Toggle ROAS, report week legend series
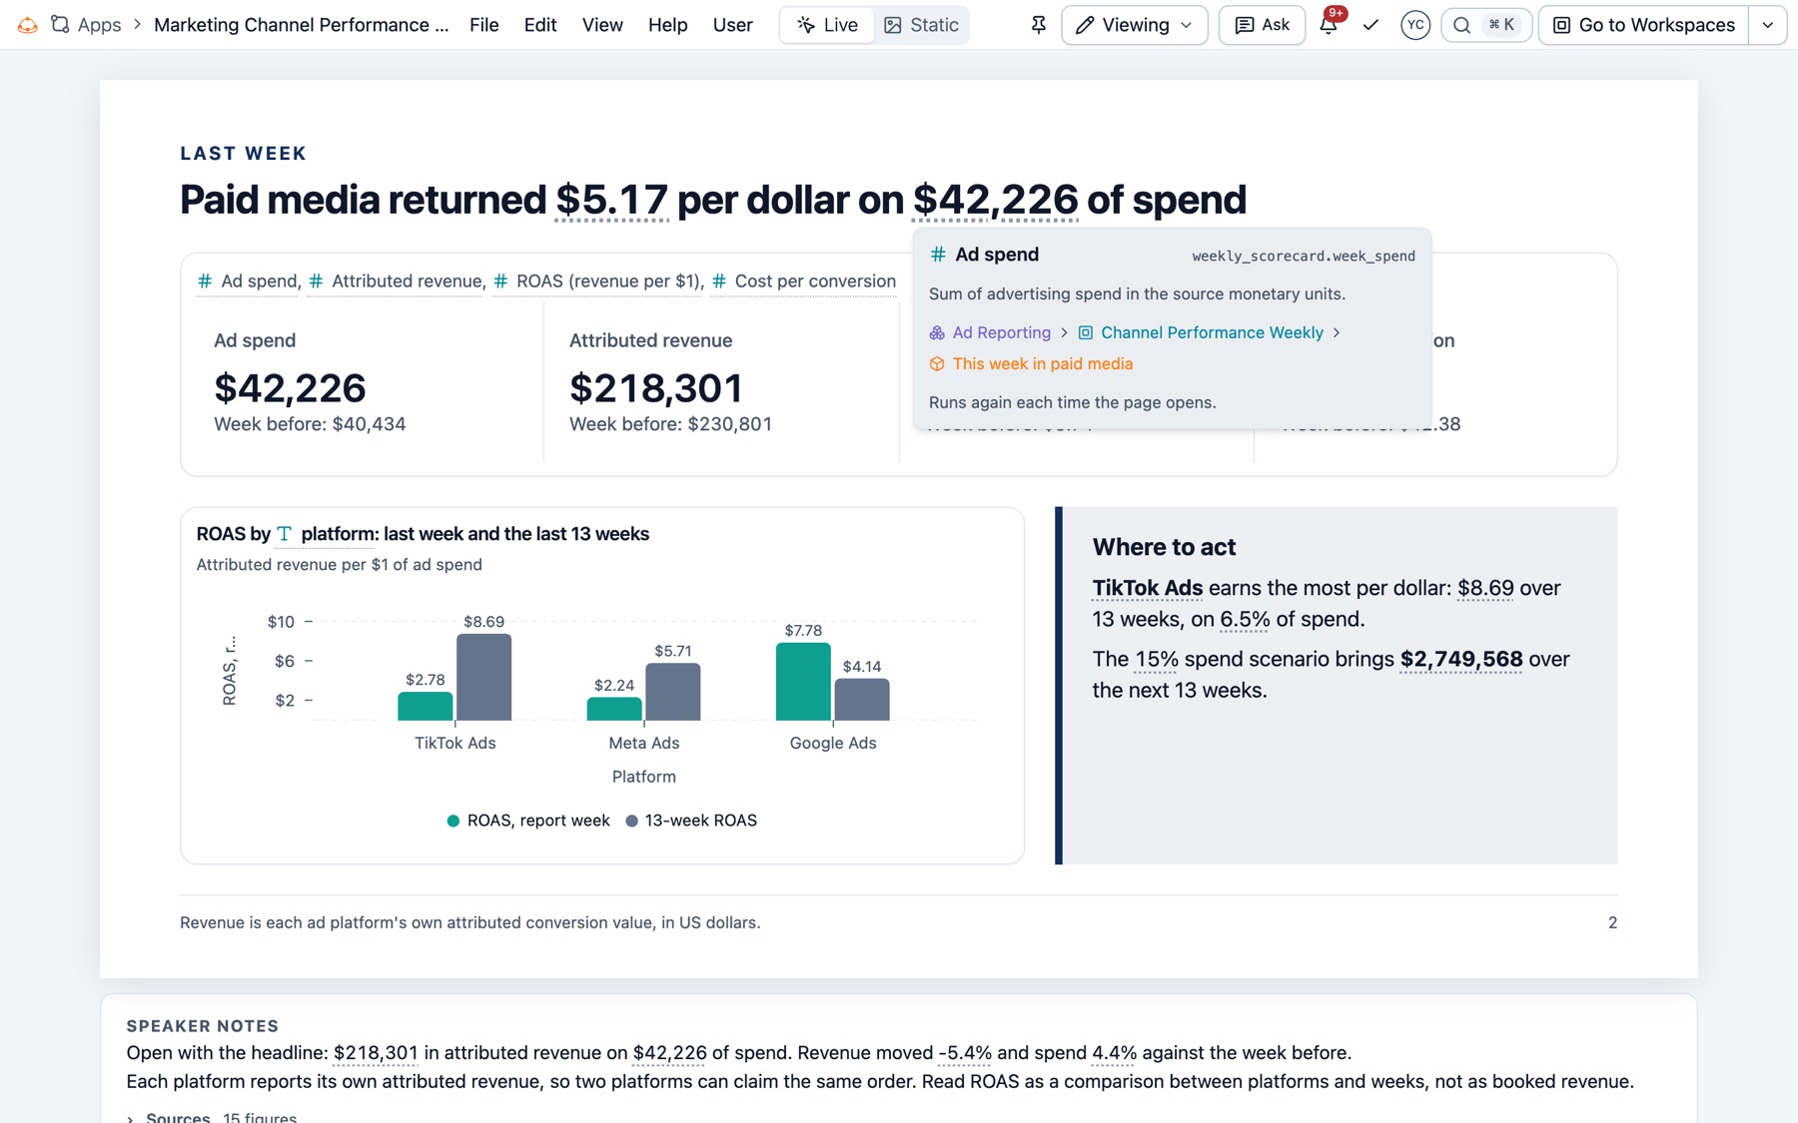The image size is (1798, 1123). 527,821
